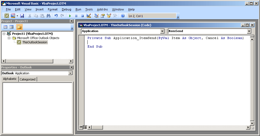Open the Properties Window toolbar icon
The image size is (260, 136).
click(x=103, y=16)
